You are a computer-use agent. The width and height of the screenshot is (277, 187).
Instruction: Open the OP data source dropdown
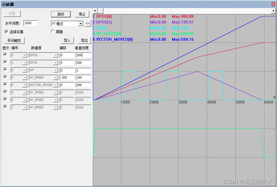(56, 70)
